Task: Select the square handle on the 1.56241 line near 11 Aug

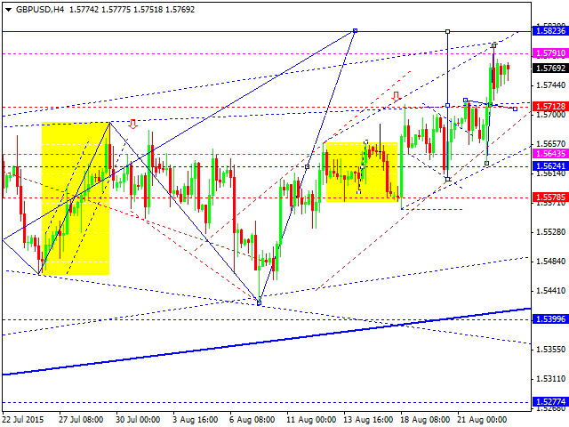Action: coord(308,166)
